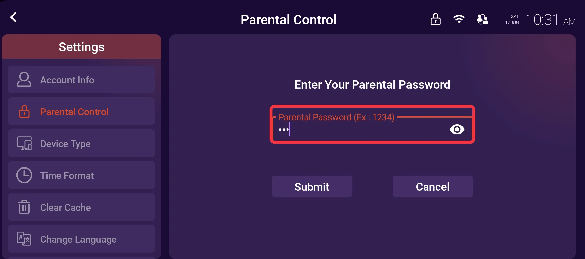Screen dimensions: 585x259
Task: Open the user profiles icon in the header
Action: coord(483,19)
